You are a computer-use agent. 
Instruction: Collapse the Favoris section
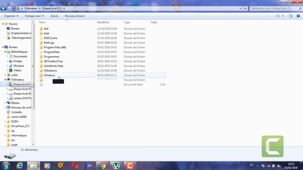coord(3,24)
